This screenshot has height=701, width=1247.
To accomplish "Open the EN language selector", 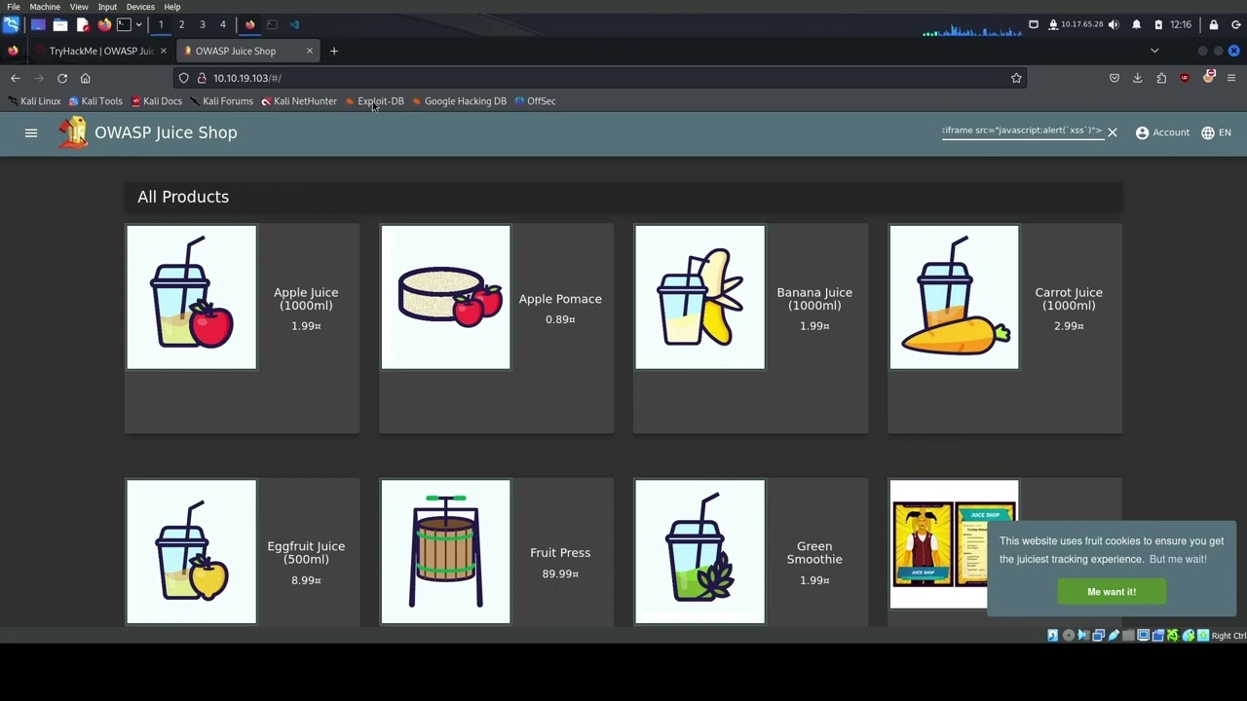I will (x=1216, y=132).
